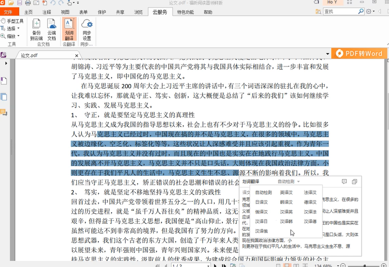Select the 手型工具 hand tool
The width and height of the screenshot is (389, 267).
[x=12, y=21]
